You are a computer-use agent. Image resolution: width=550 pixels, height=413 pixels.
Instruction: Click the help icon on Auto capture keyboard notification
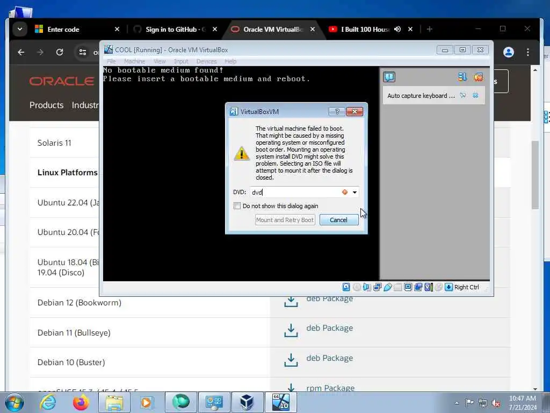point(463,95)
